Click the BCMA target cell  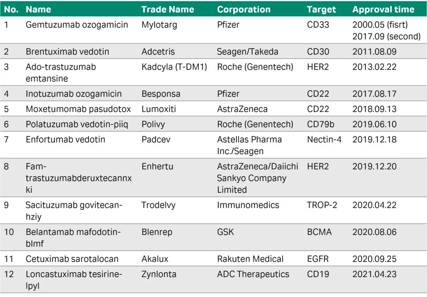(319, 232)
